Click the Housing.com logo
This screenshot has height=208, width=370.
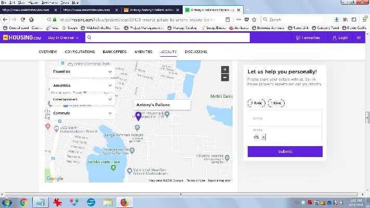[x=22, y=37]
